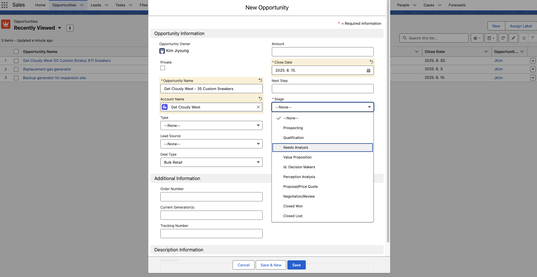537x277 pixels.
Task: Click the Amount input field
Action: (x=323, y=52)
